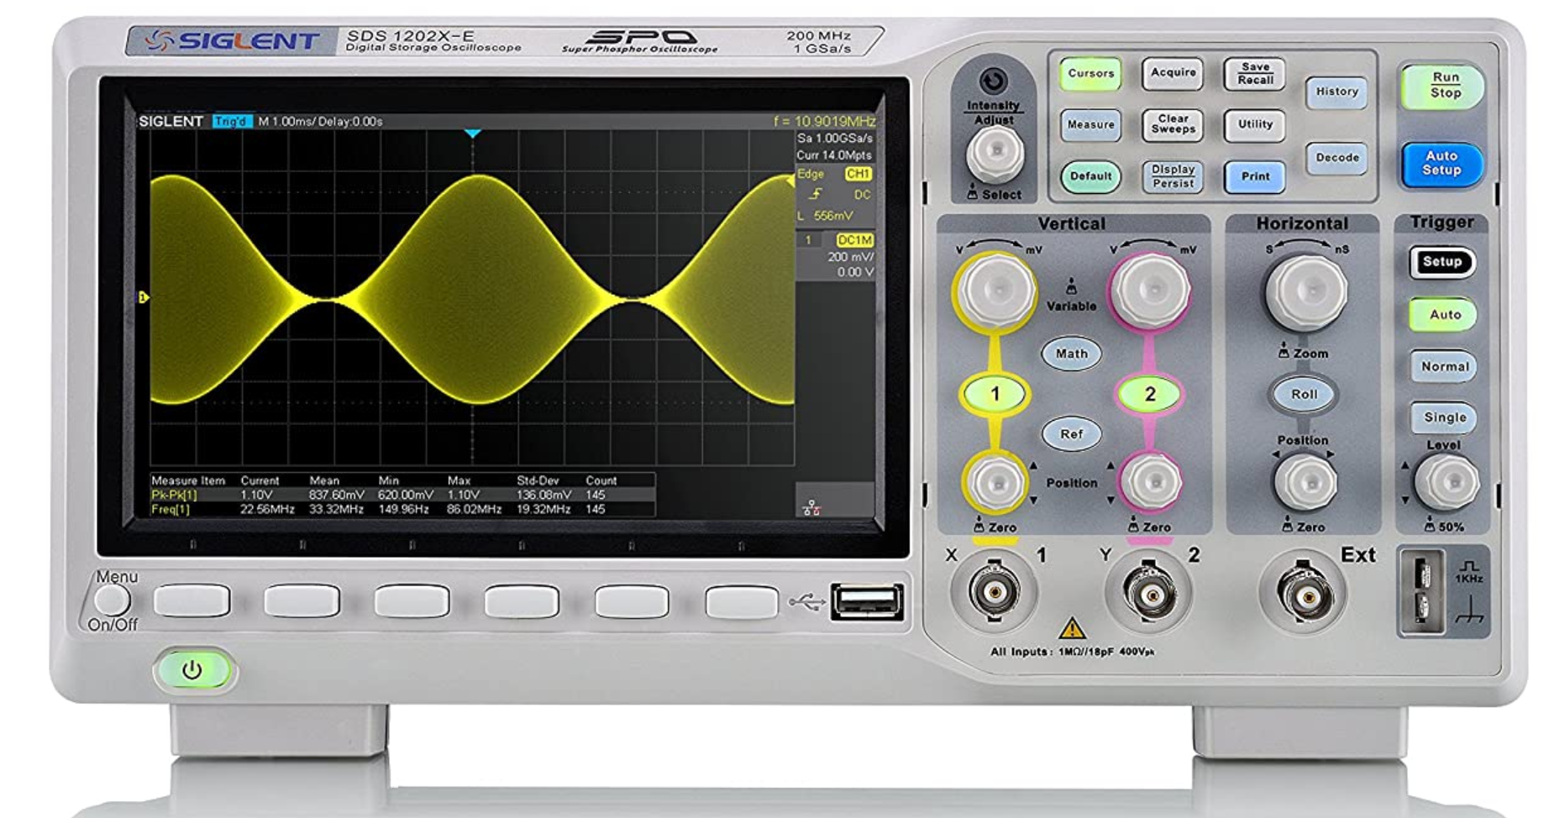Open the Measure menu
The width and height of the screenshot is (1549, 818).
click(x=1090, y=125)
